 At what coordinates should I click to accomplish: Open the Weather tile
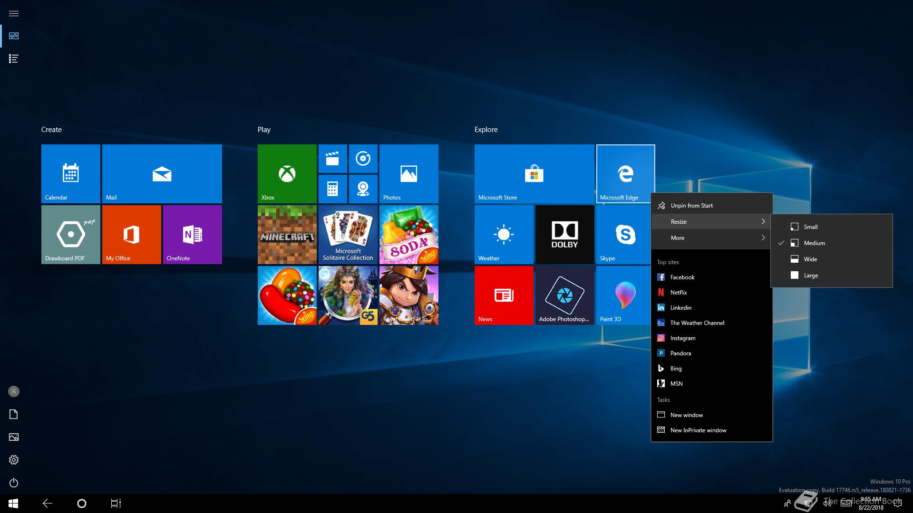pos(504,235)
